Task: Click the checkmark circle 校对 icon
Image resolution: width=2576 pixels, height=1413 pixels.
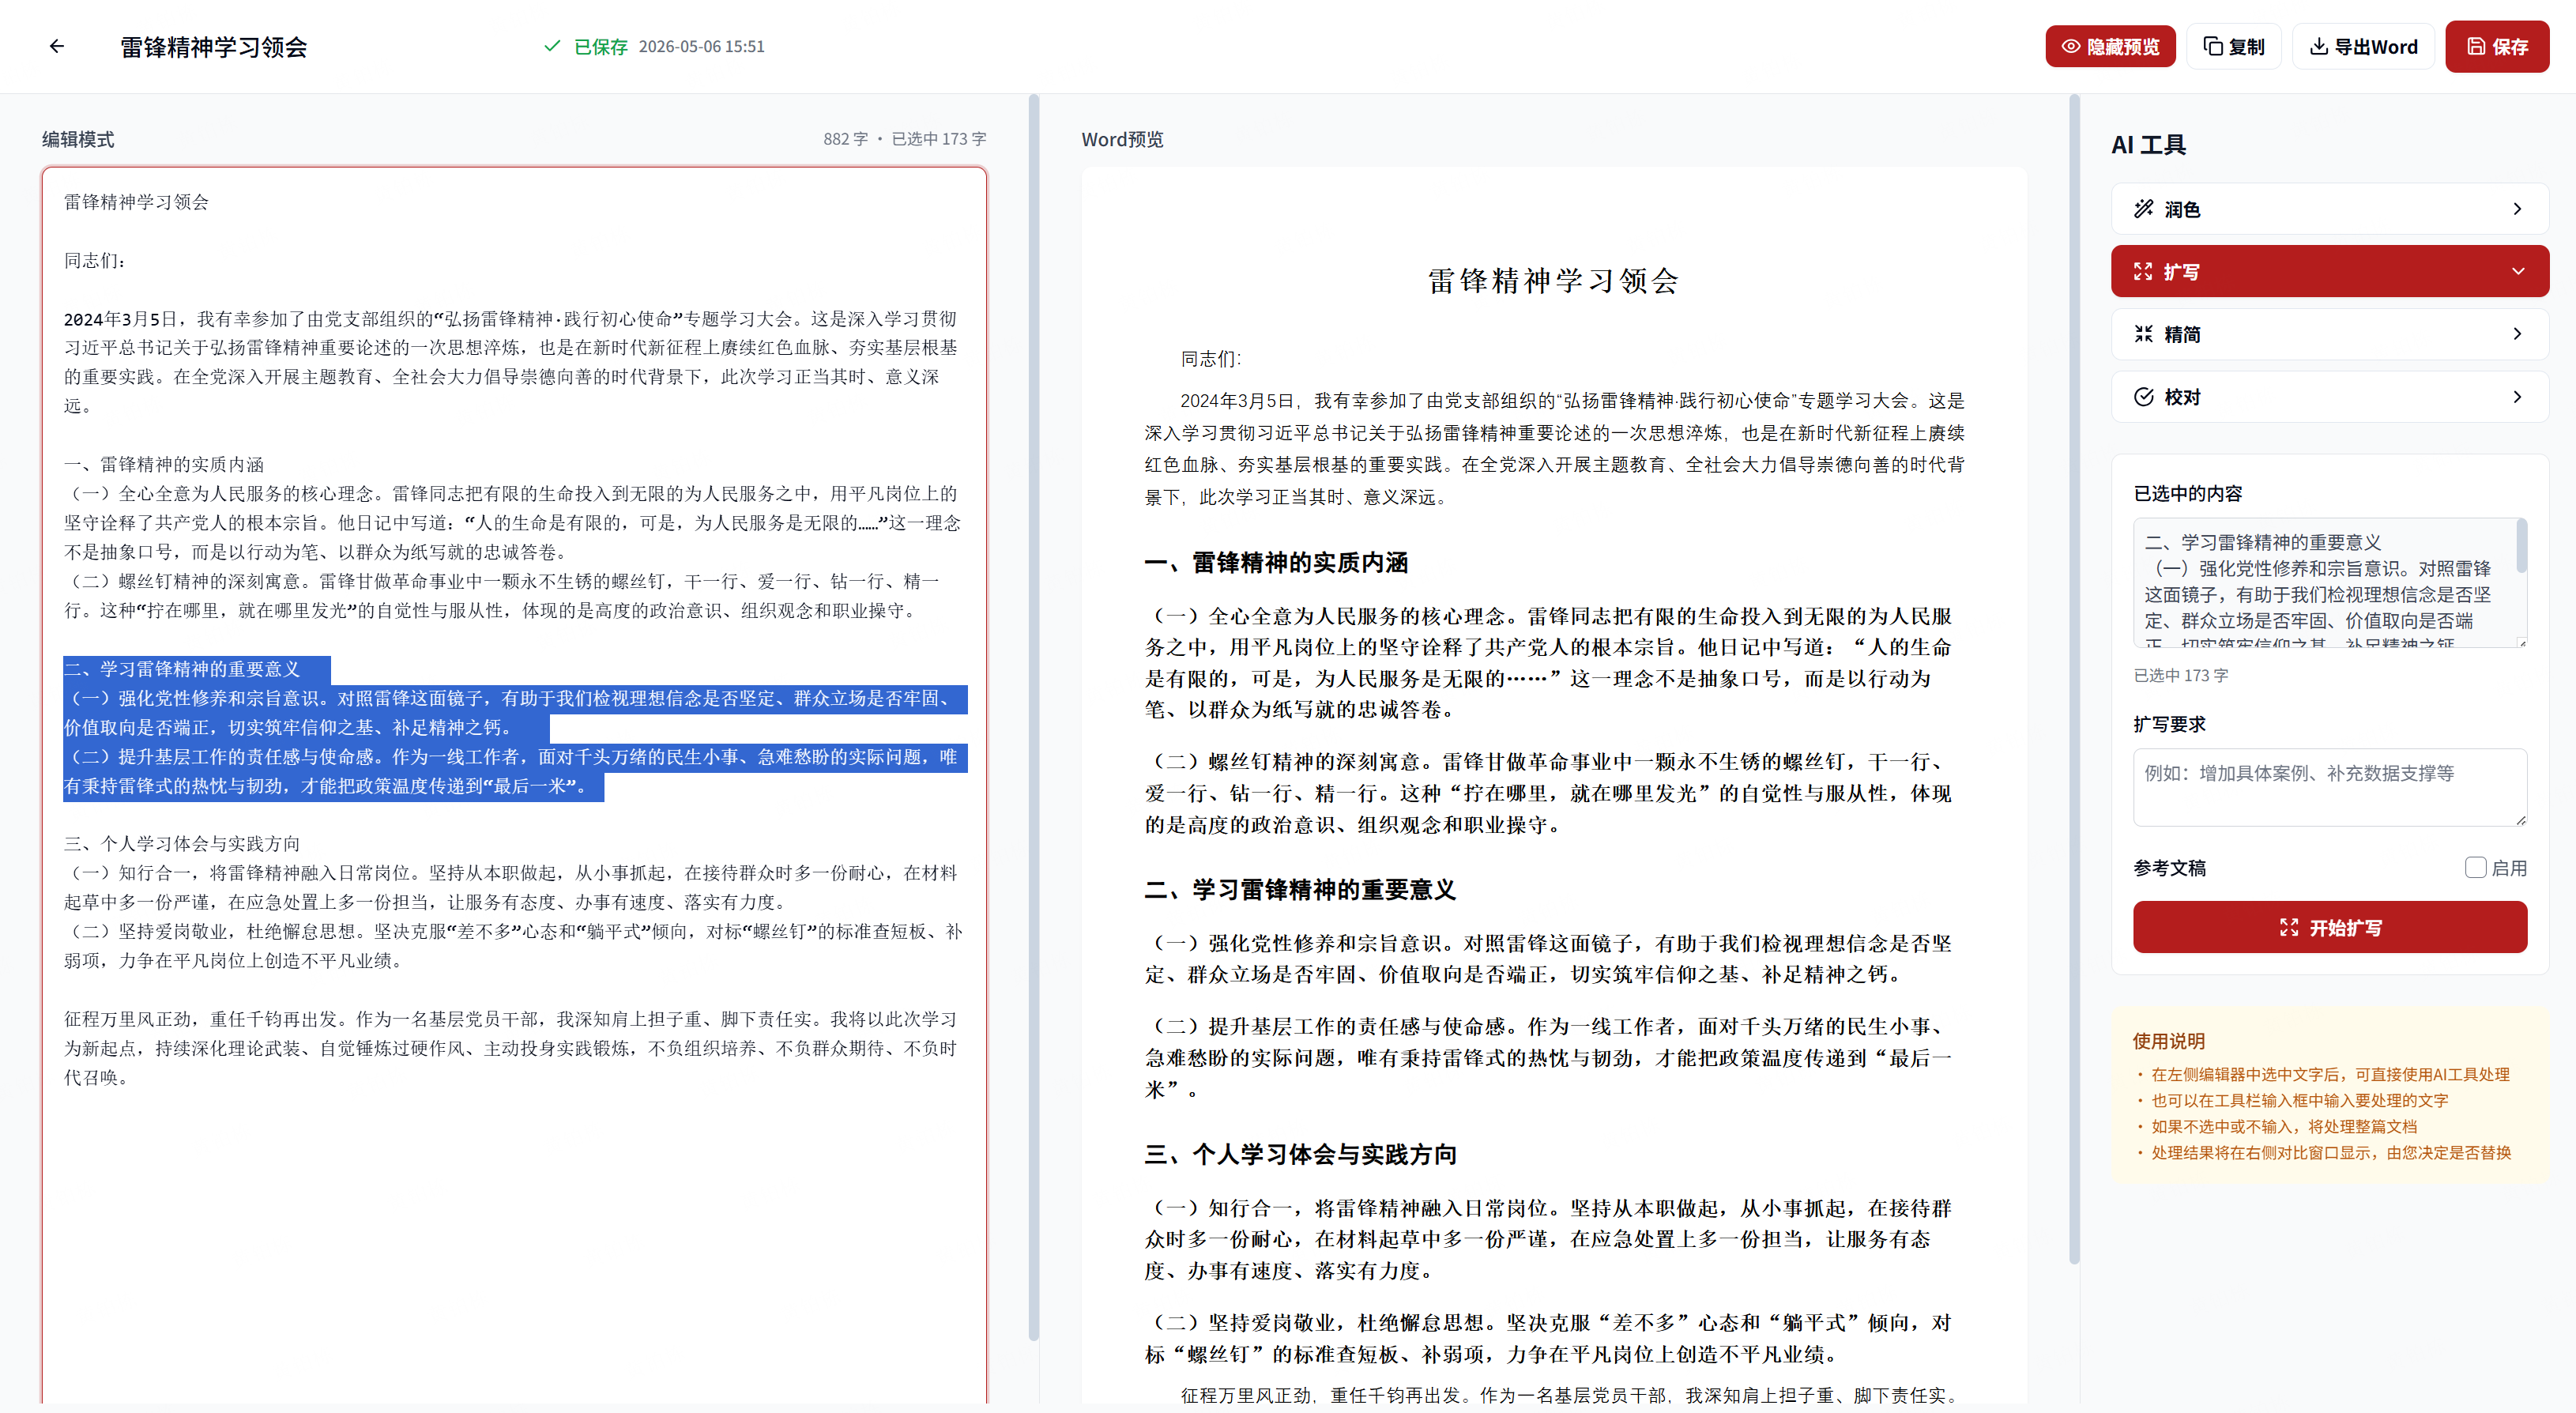Action: point(2144,397)
